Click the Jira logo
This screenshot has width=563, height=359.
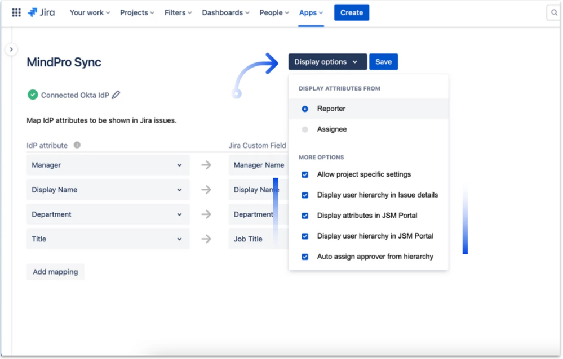click(x=41, y=12)
